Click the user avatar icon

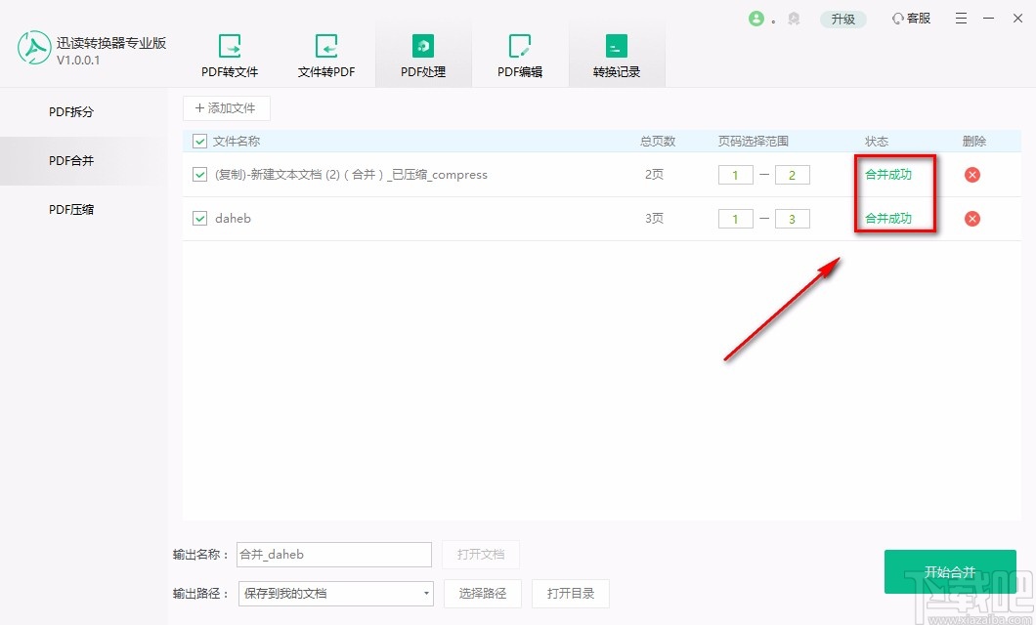tap(758, 18)
